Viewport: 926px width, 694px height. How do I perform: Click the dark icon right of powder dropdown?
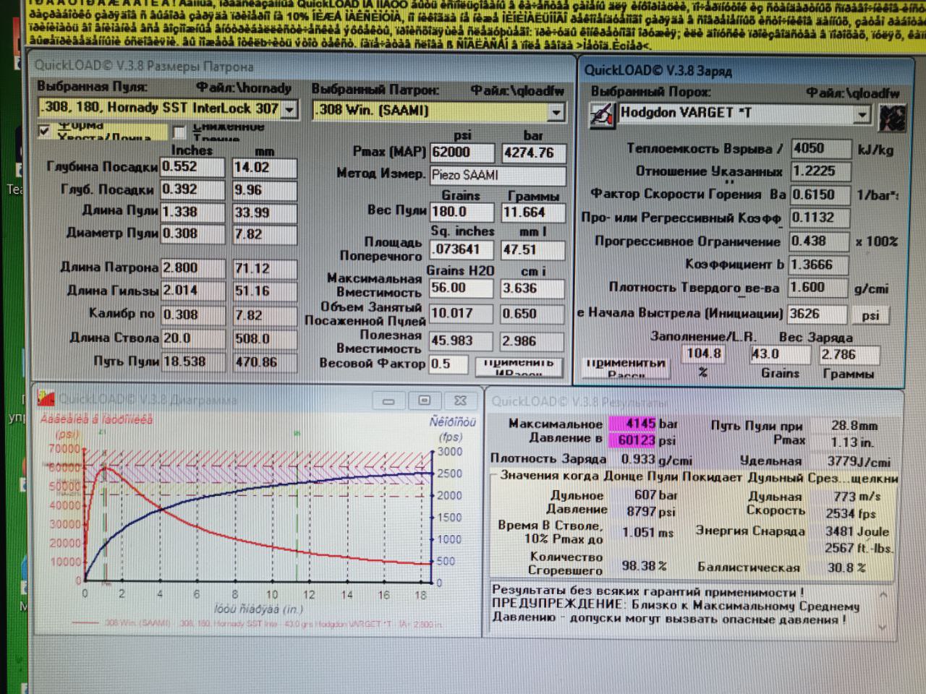891,118
